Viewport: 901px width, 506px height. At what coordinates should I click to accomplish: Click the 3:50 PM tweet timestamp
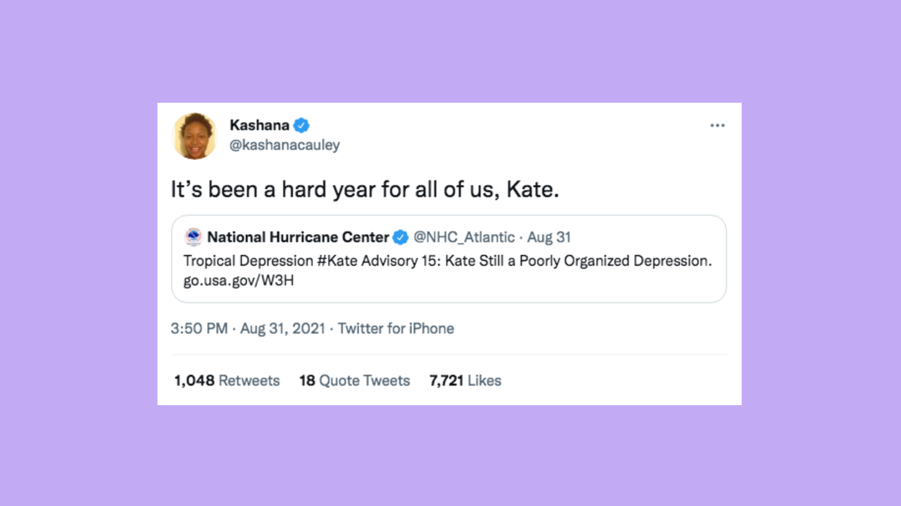click(199, 328)
